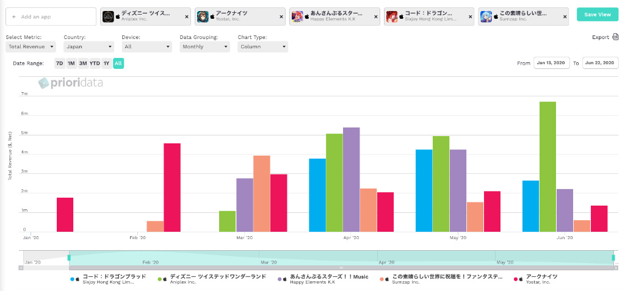Remove the Sixjoy Hong Kong app chip
The width and height of the screenshot is (625, 291).
(x=471, y=16)
